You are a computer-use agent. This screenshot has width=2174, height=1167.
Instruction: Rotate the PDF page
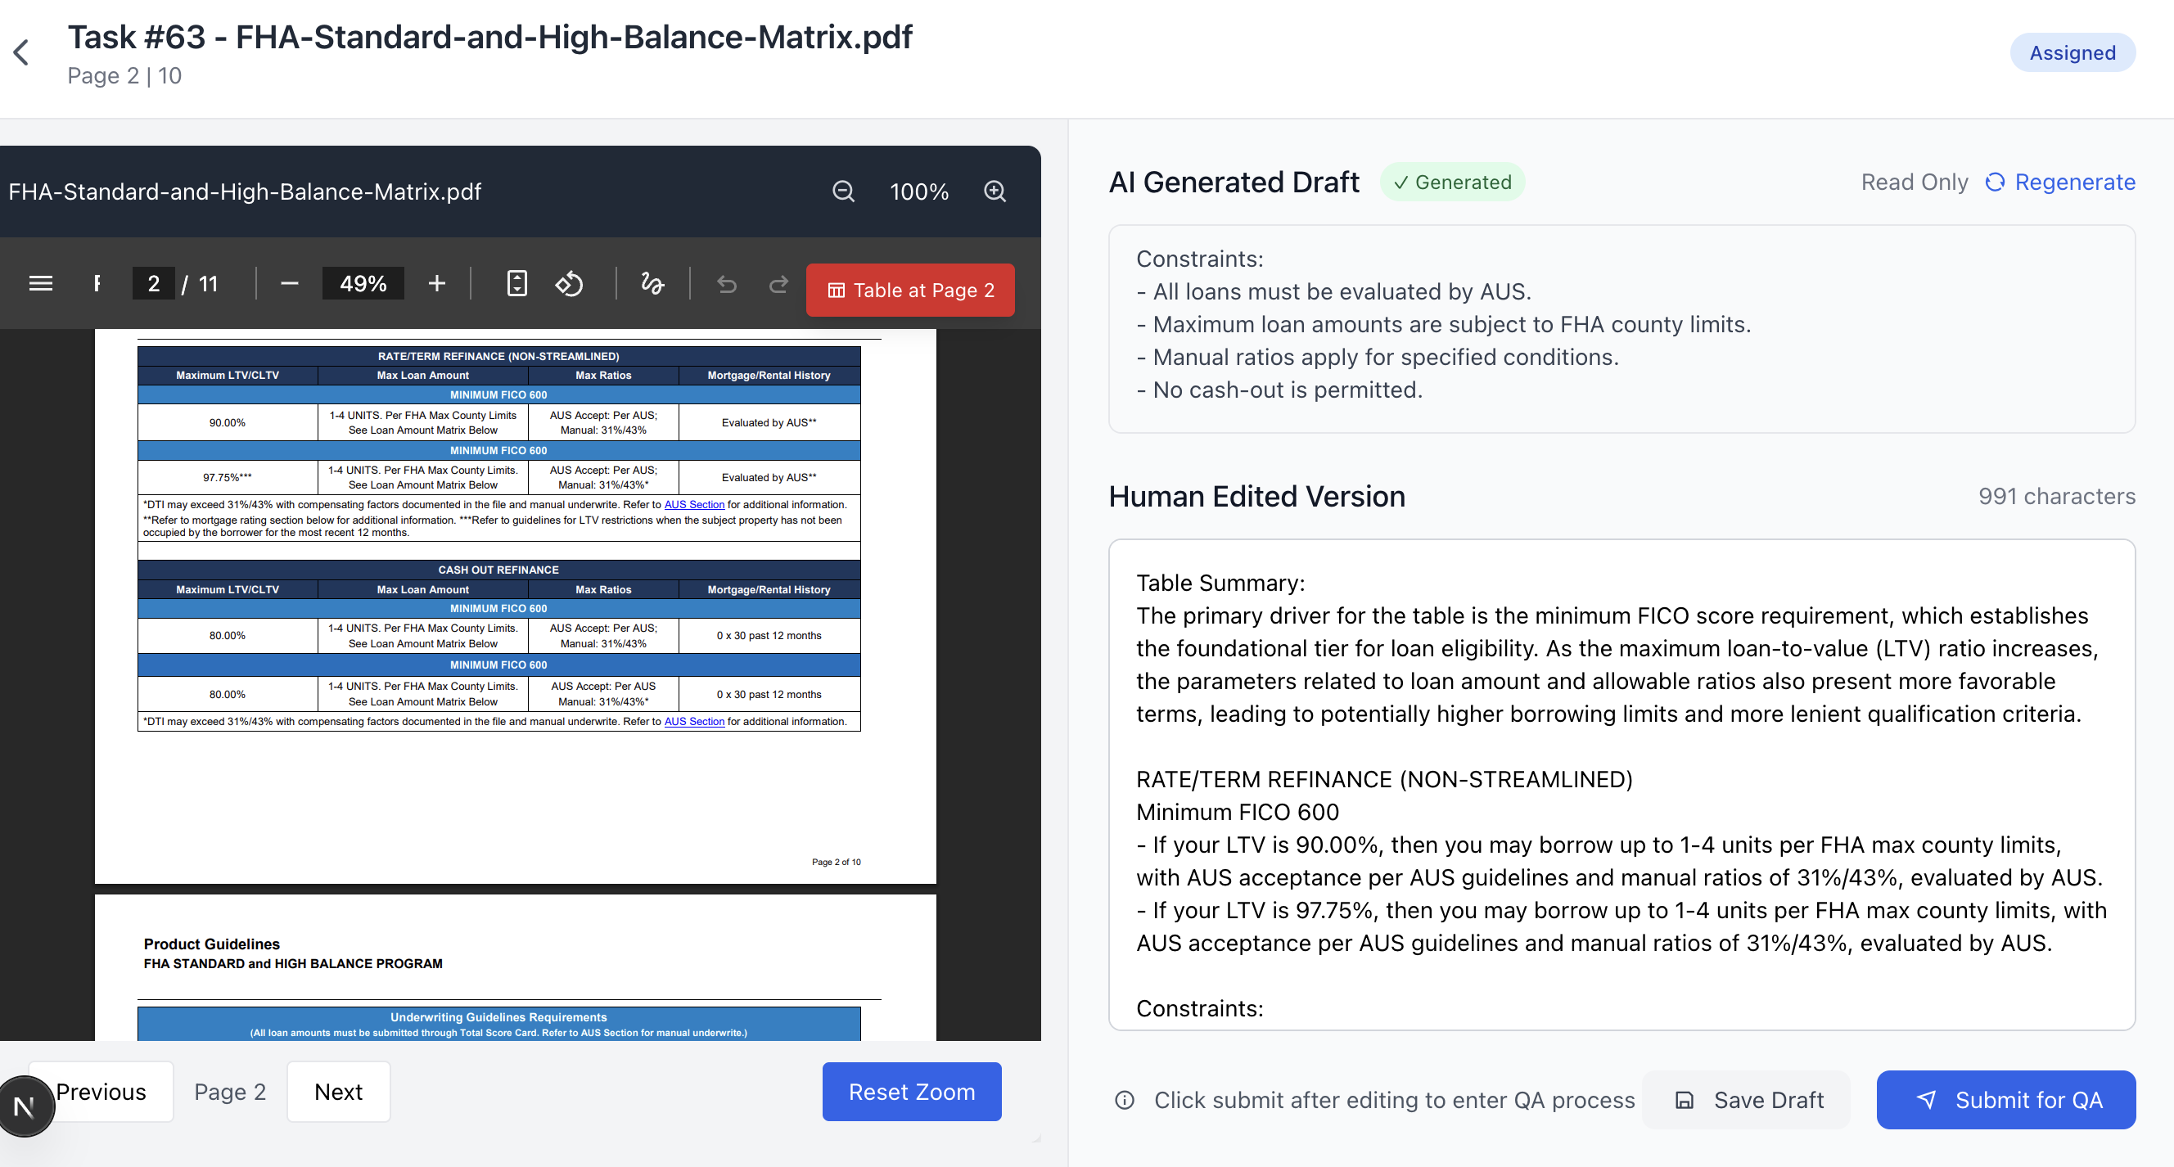[x=571, y=283]
